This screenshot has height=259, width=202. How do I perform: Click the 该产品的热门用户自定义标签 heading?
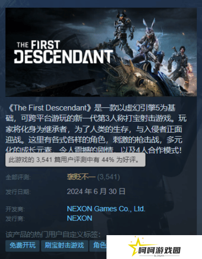[53, 235]
